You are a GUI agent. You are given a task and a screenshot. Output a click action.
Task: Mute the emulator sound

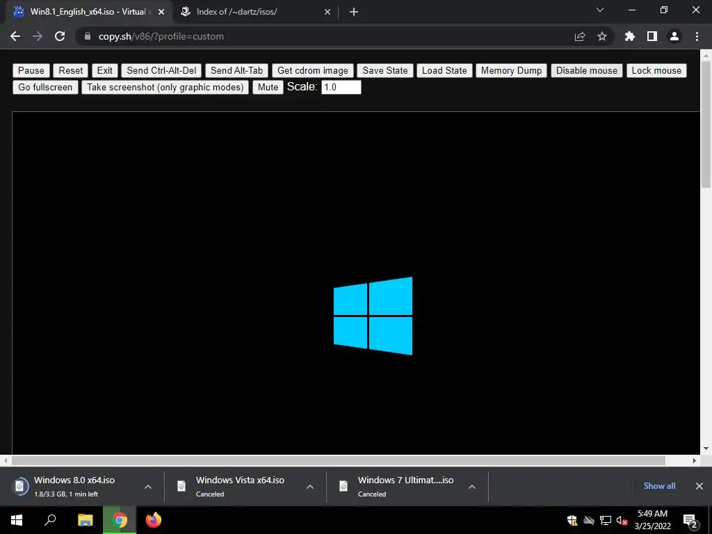click(x=268, y=87)
